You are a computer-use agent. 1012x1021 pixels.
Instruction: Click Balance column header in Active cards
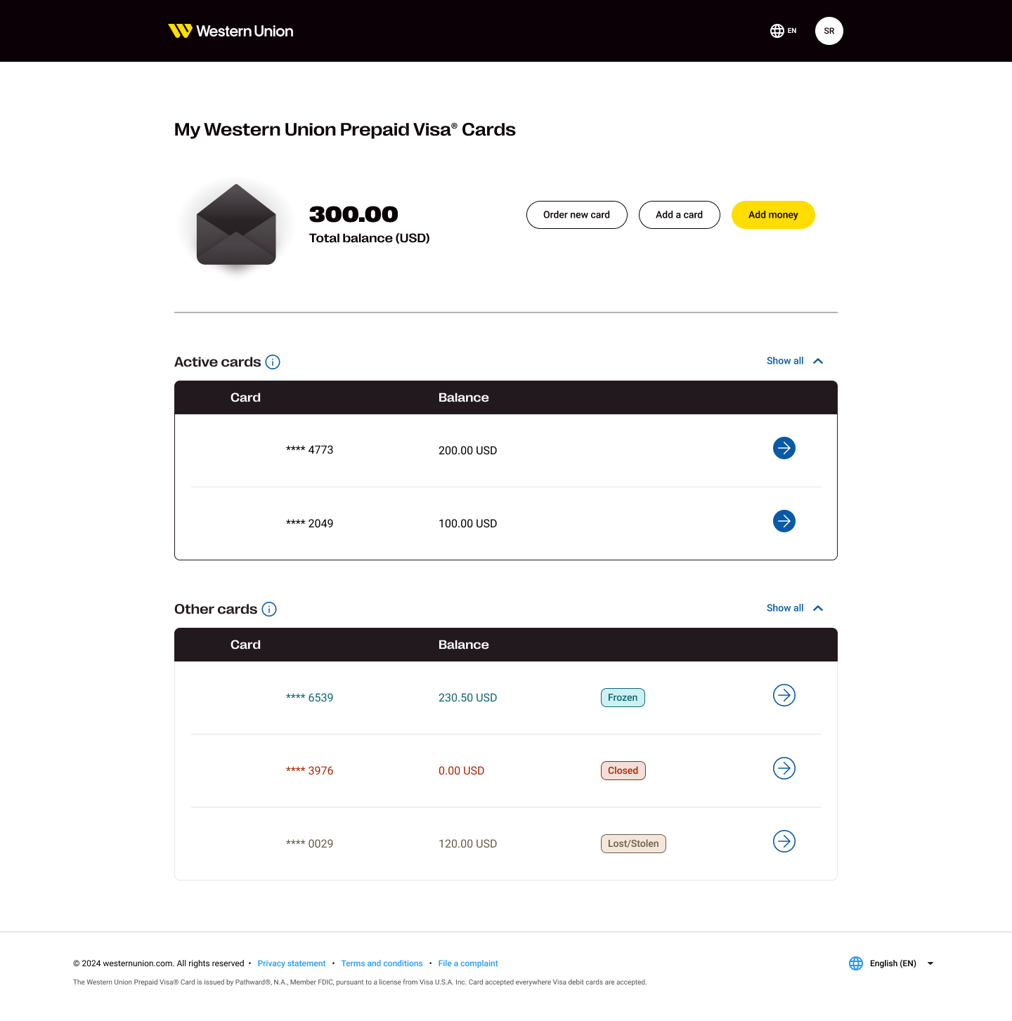pos(464,397)
